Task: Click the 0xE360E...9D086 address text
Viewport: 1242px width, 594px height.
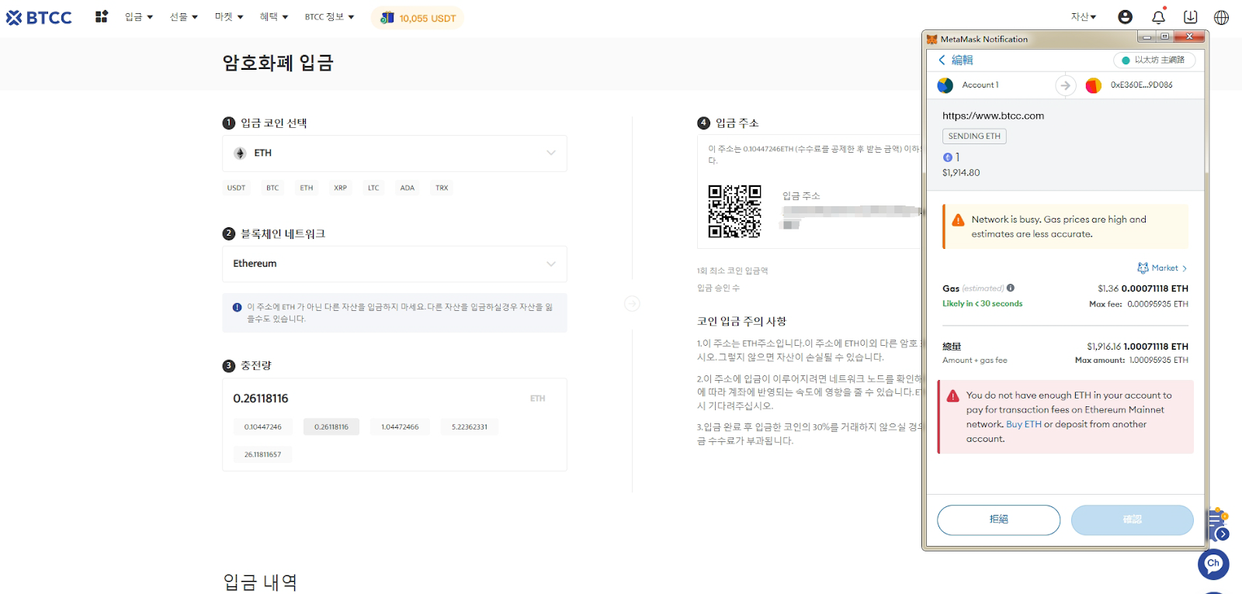Action: pos(1141,85)
